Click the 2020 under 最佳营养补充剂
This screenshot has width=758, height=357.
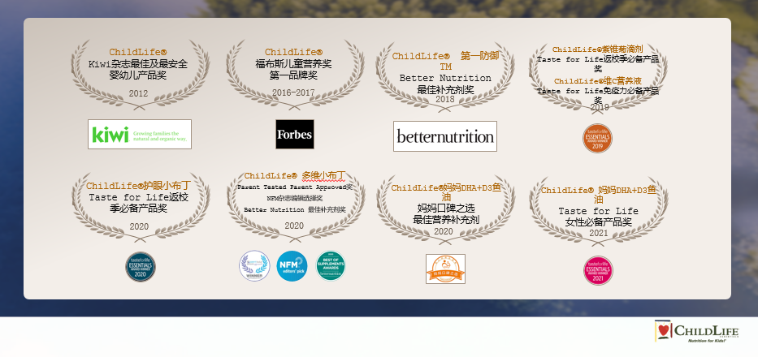tap(444, 231)
